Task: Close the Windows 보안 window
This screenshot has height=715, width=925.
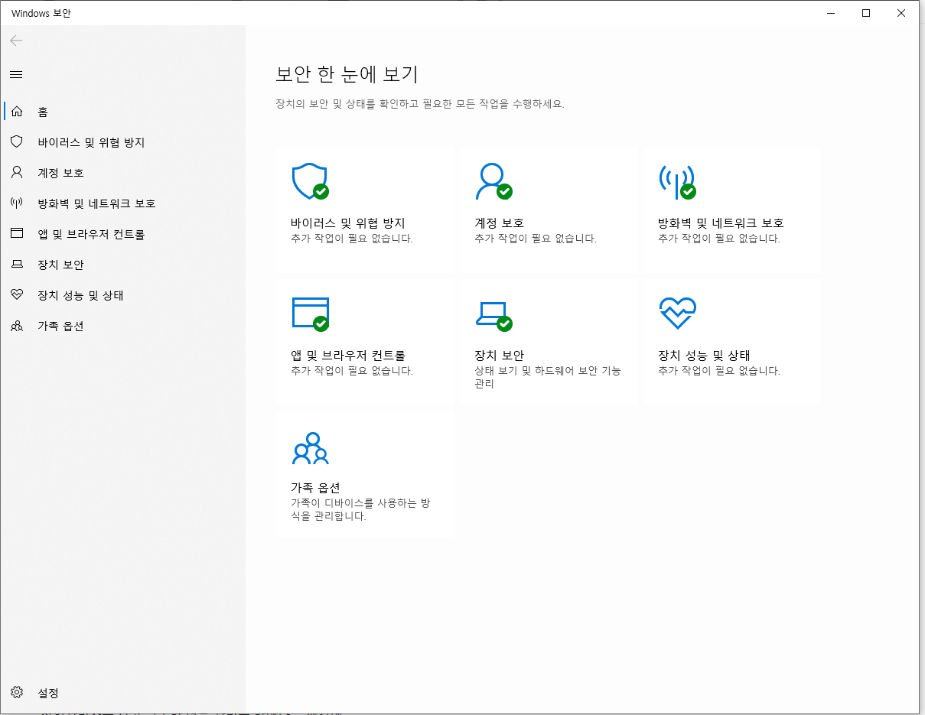Action: pyautogui.click(x=901, y=13)
